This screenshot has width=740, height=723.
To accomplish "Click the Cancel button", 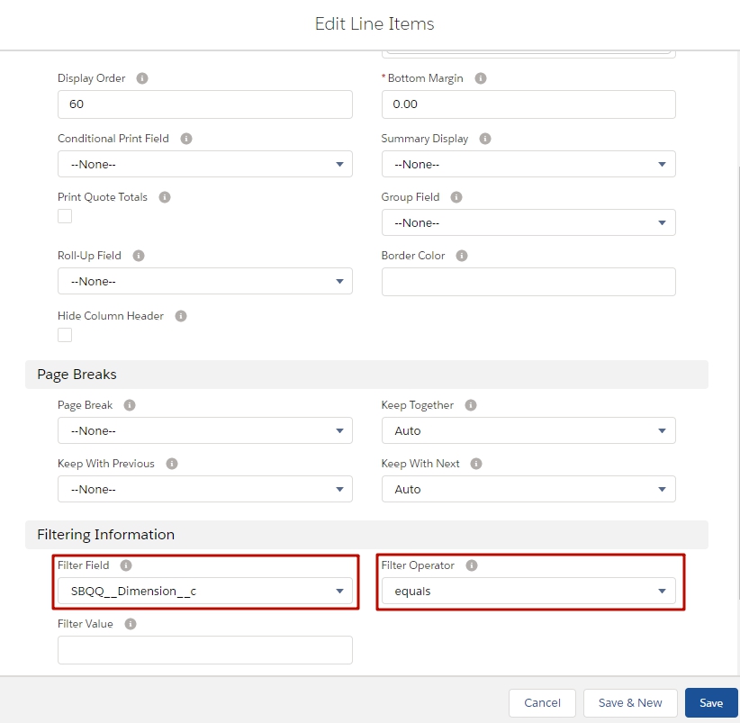I will coord(542,702).
